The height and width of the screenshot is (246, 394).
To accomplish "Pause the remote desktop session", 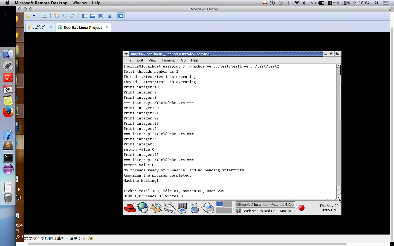I will pos(29,16).
